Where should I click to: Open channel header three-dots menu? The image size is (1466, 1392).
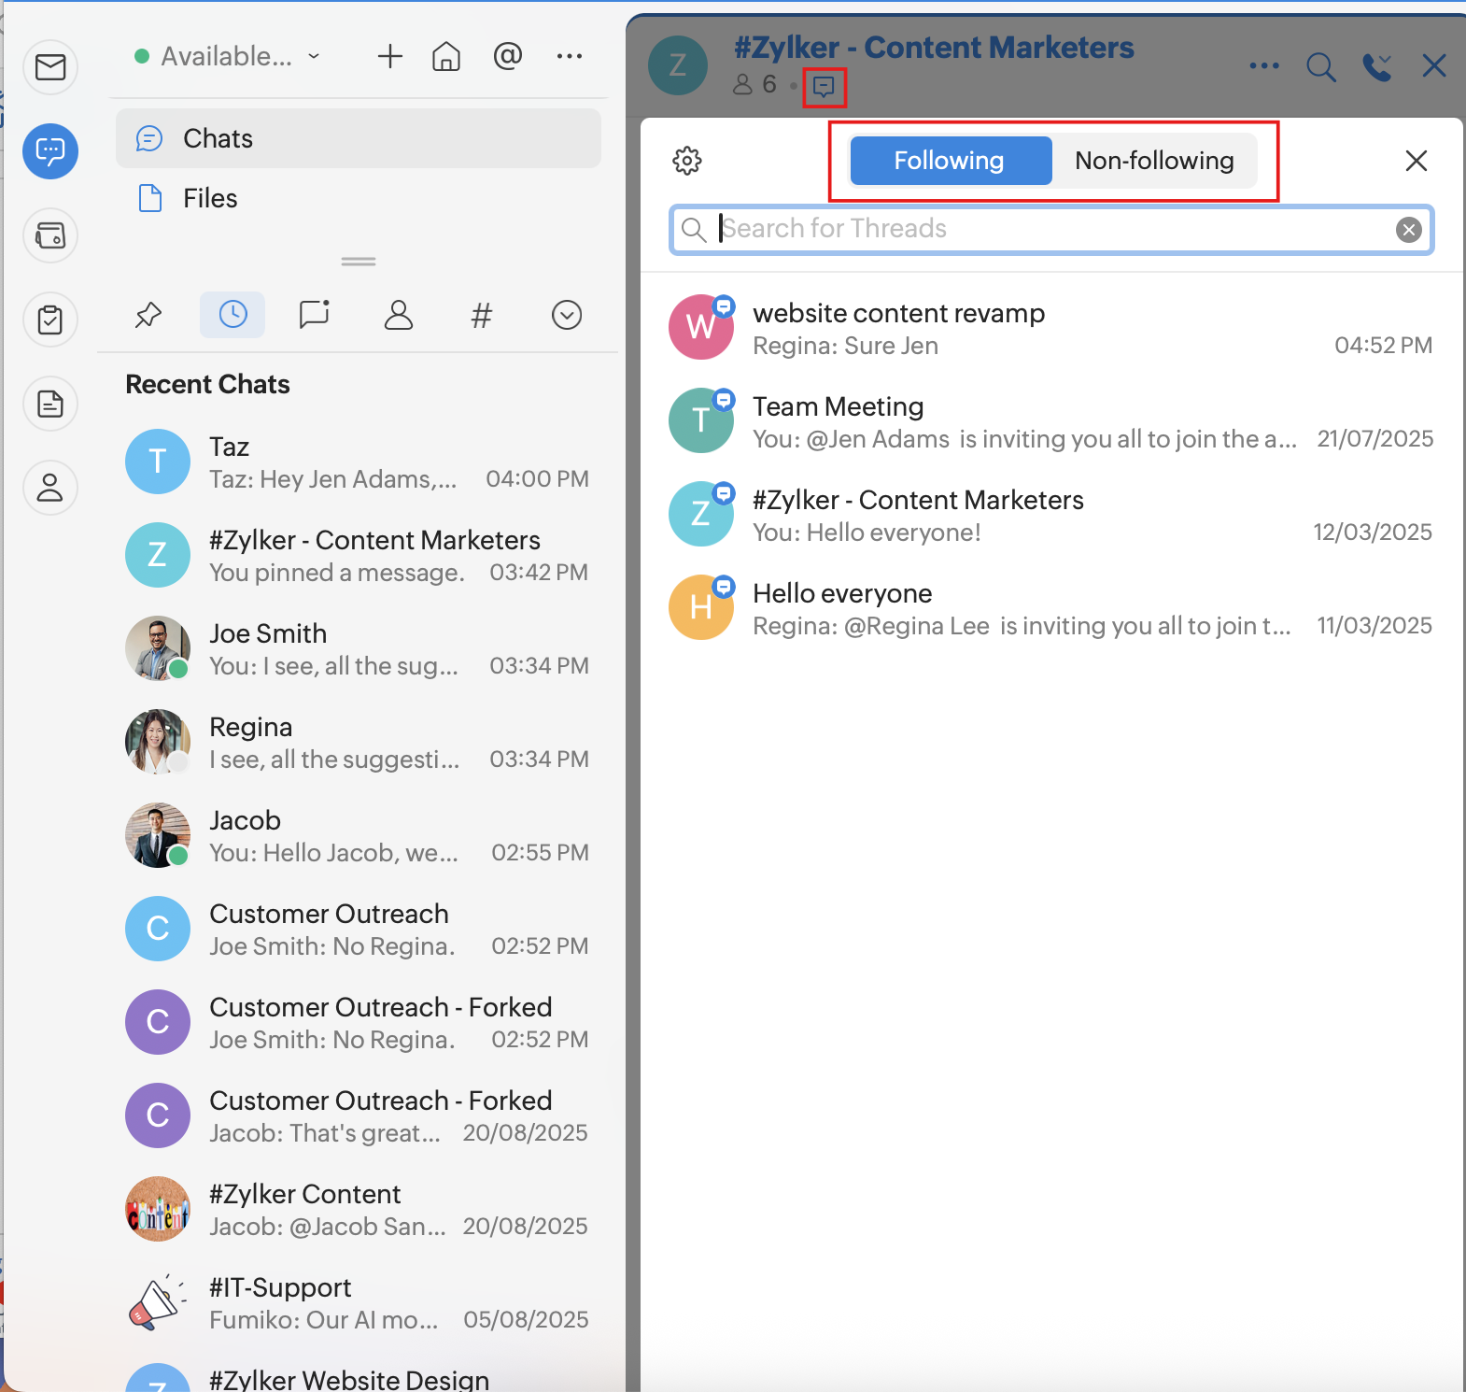(1263, 66)
